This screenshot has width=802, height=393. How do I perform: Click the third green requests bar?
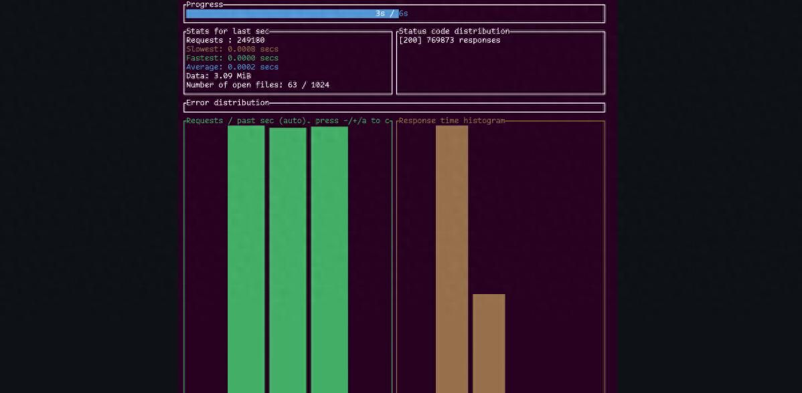point(329,259)
